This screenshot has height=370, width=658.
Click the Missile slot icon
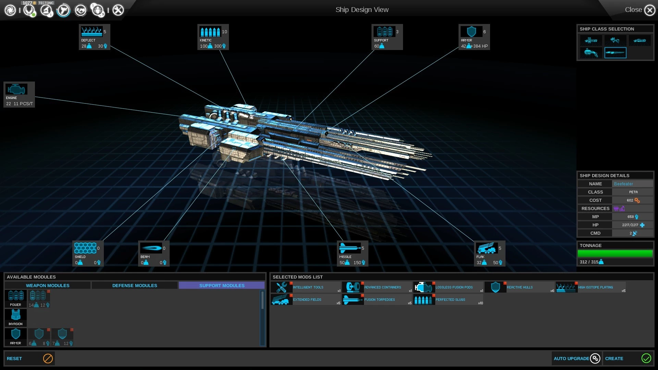tap(349, 248)
